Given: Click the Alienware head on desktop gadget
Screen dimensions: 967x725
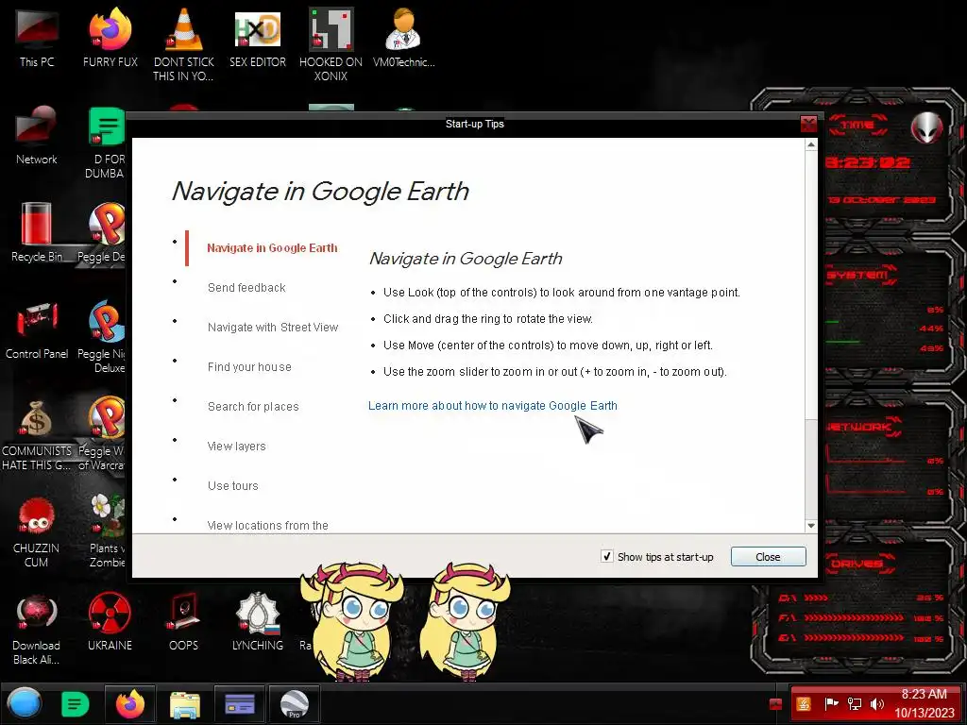Looking at the screenshot, I should [926, 127].
